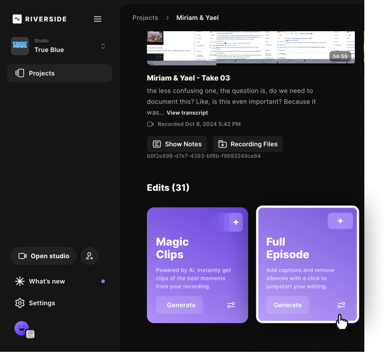The height and width of the screenshot is (355, 391).
Task: Click the Magic Clips card title
Action: 172,248
